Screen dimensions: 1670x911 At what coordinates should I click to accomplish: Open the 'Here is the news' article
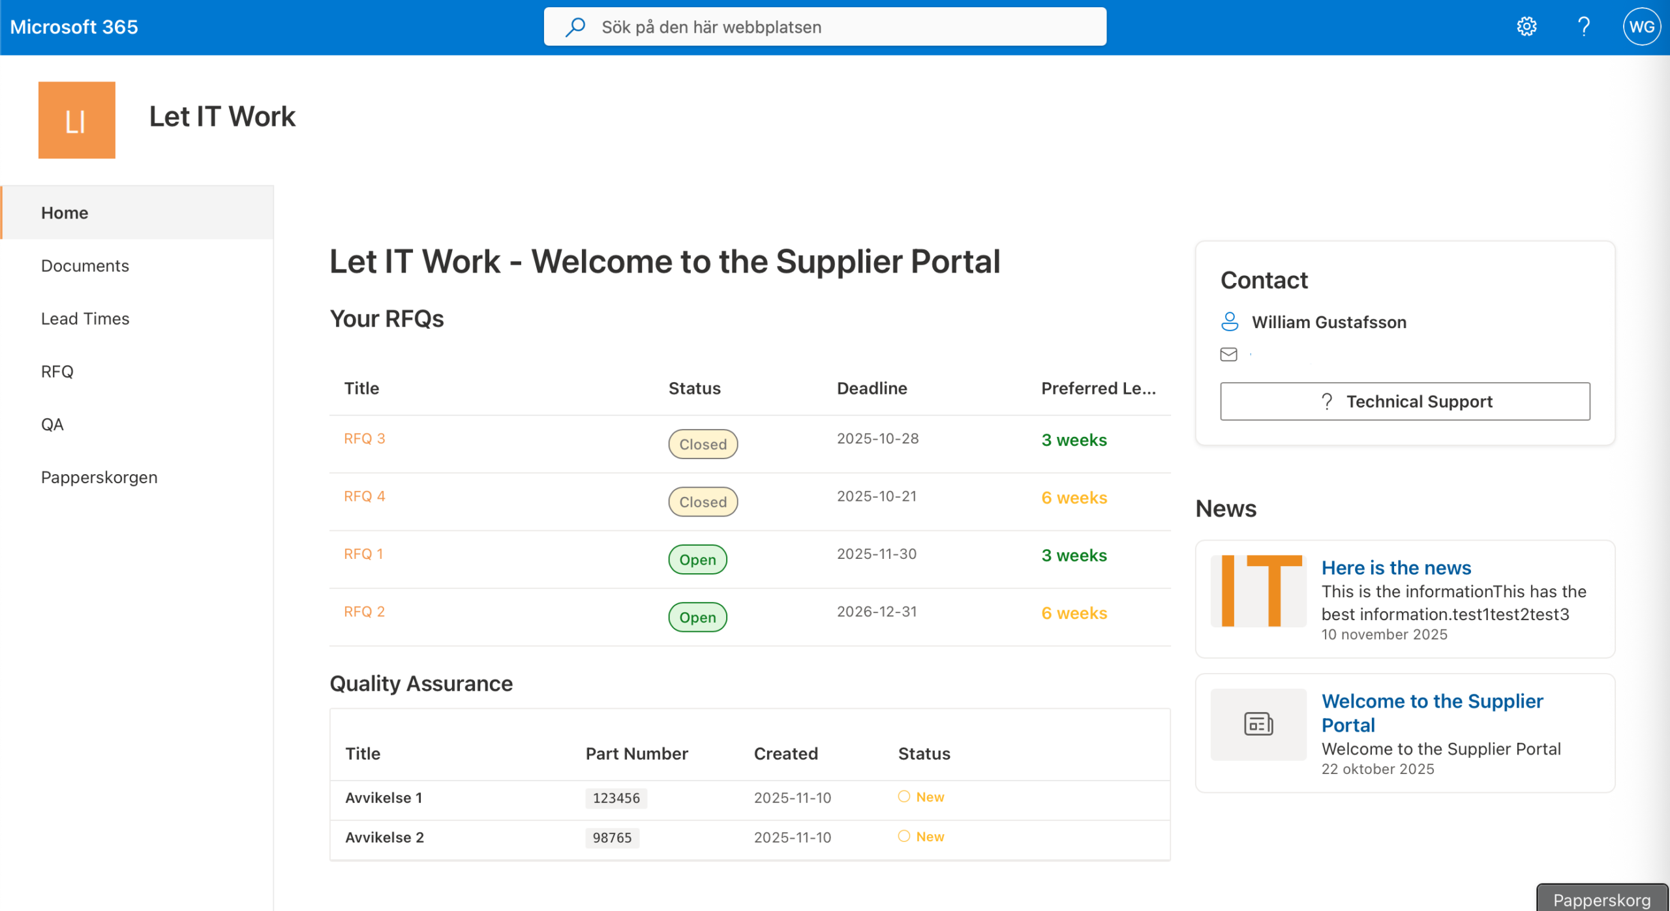(1396, 567)
